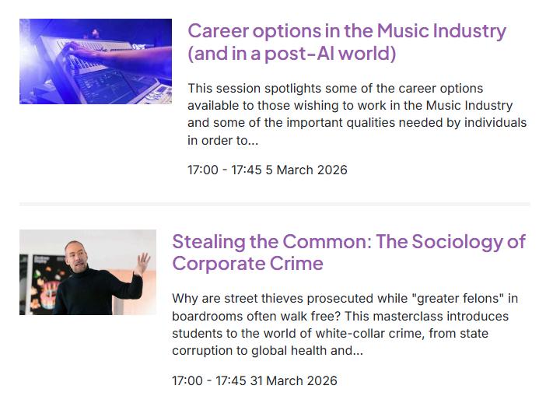Open "Stealing the Common" session title link
Viewport: 560px width, 410px height.
click(348, 242)
